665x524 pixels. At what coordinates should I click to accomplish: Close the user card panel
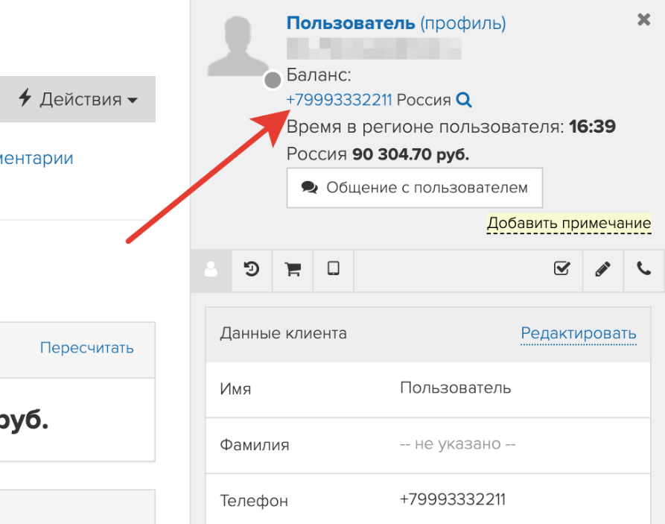[643, 20]
